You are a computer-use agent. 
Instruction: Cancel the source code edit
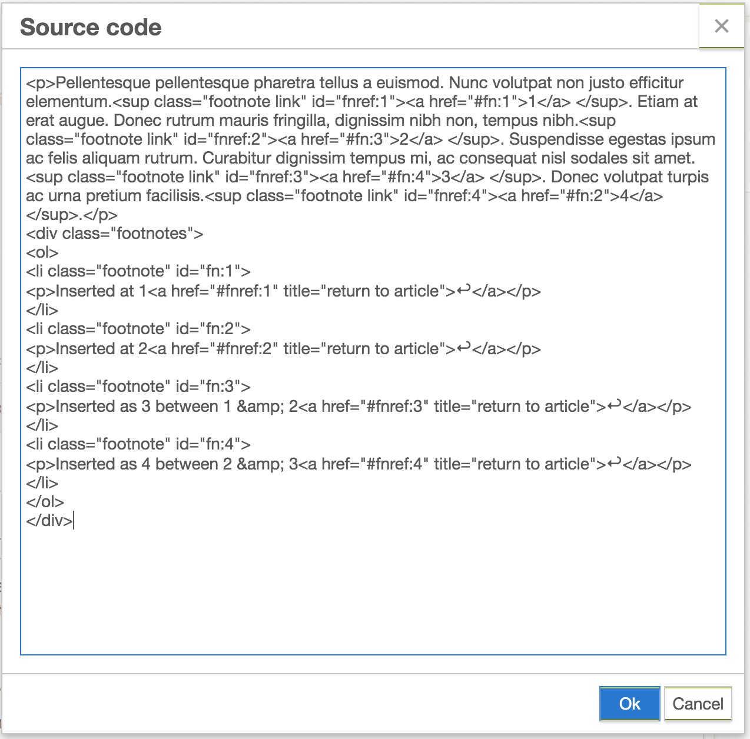(698, 704)
